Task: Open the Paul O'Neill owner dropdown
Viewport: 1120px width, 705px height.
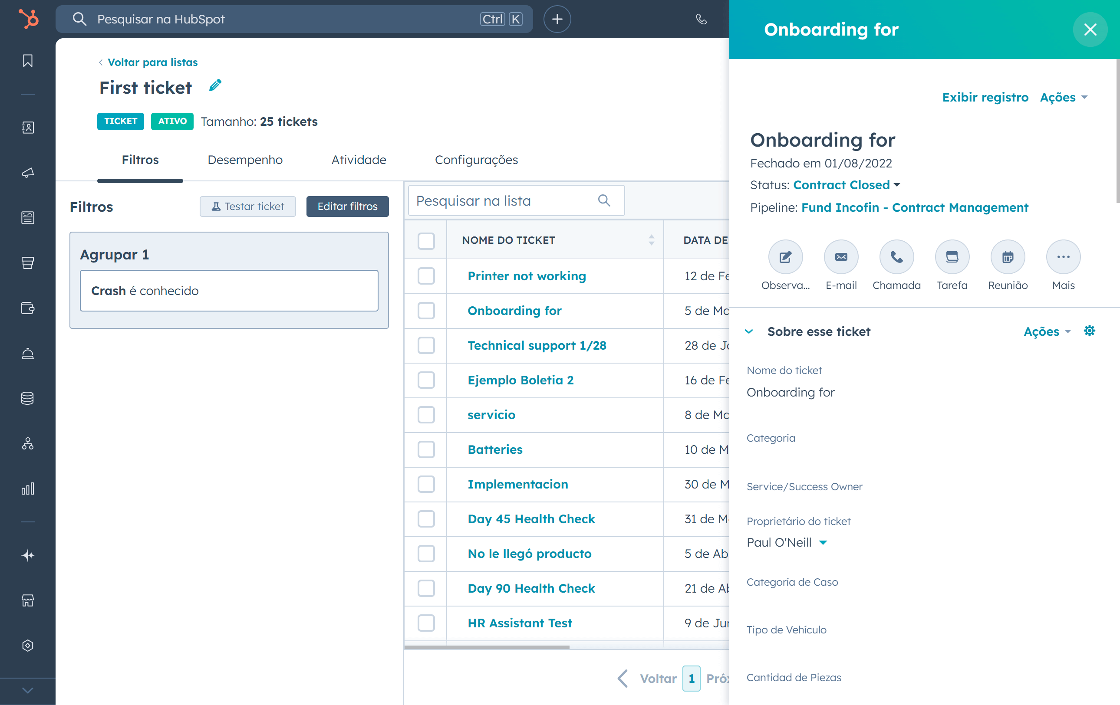Action: 787,542
